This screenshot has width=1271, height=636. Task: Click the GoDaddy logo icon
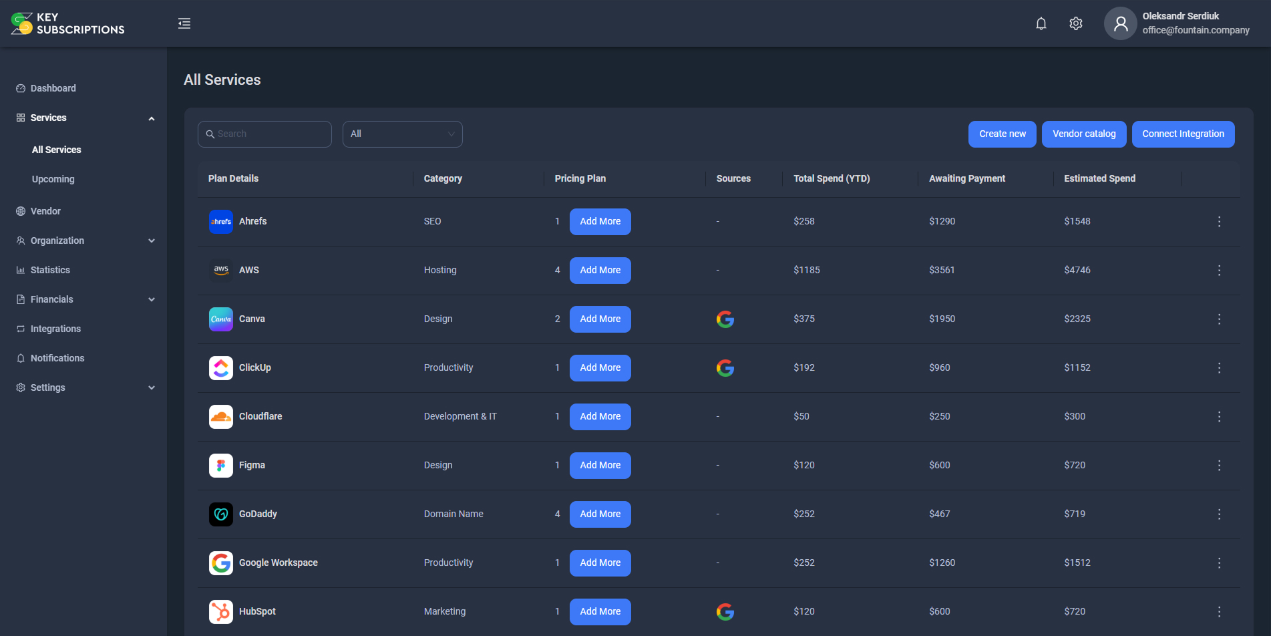[221, 514]
